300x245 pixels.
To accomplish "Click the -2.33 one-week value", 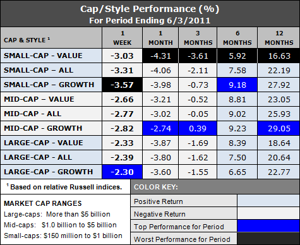I will 122,143.
